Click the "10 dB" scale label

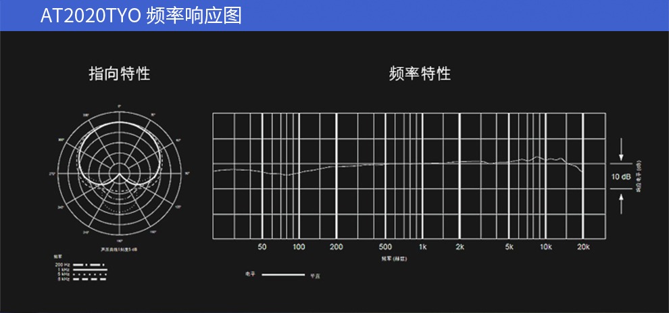622,177
